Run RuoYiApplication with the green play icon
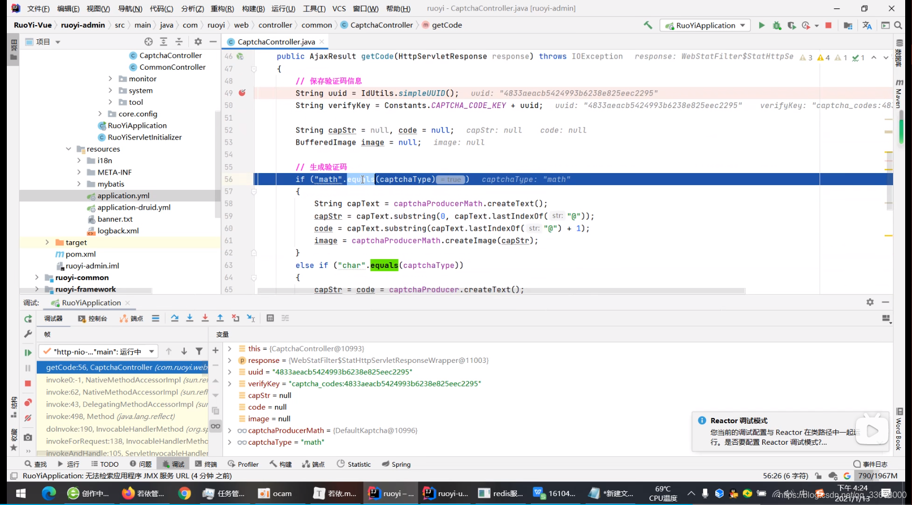 coord(761,25)
